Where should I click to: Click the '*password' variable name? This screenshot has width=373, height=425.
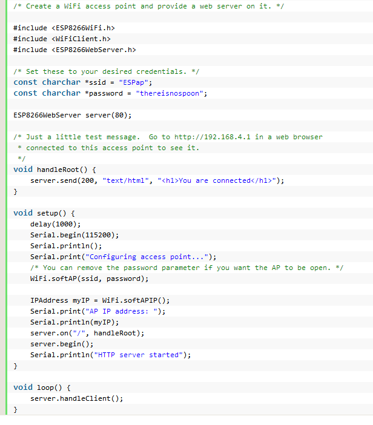[x=104, y=93]
